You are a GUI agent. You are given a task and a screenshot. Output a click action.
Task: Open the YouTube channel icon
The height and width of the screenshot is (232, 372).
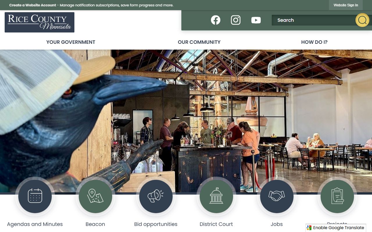click(x=256, y=20)
